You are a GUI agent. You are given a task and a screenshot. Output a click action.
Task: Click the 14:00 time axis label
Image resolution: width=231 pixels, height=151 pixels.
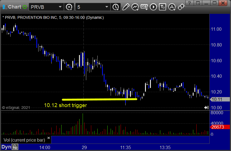click(x=45, y=147)
